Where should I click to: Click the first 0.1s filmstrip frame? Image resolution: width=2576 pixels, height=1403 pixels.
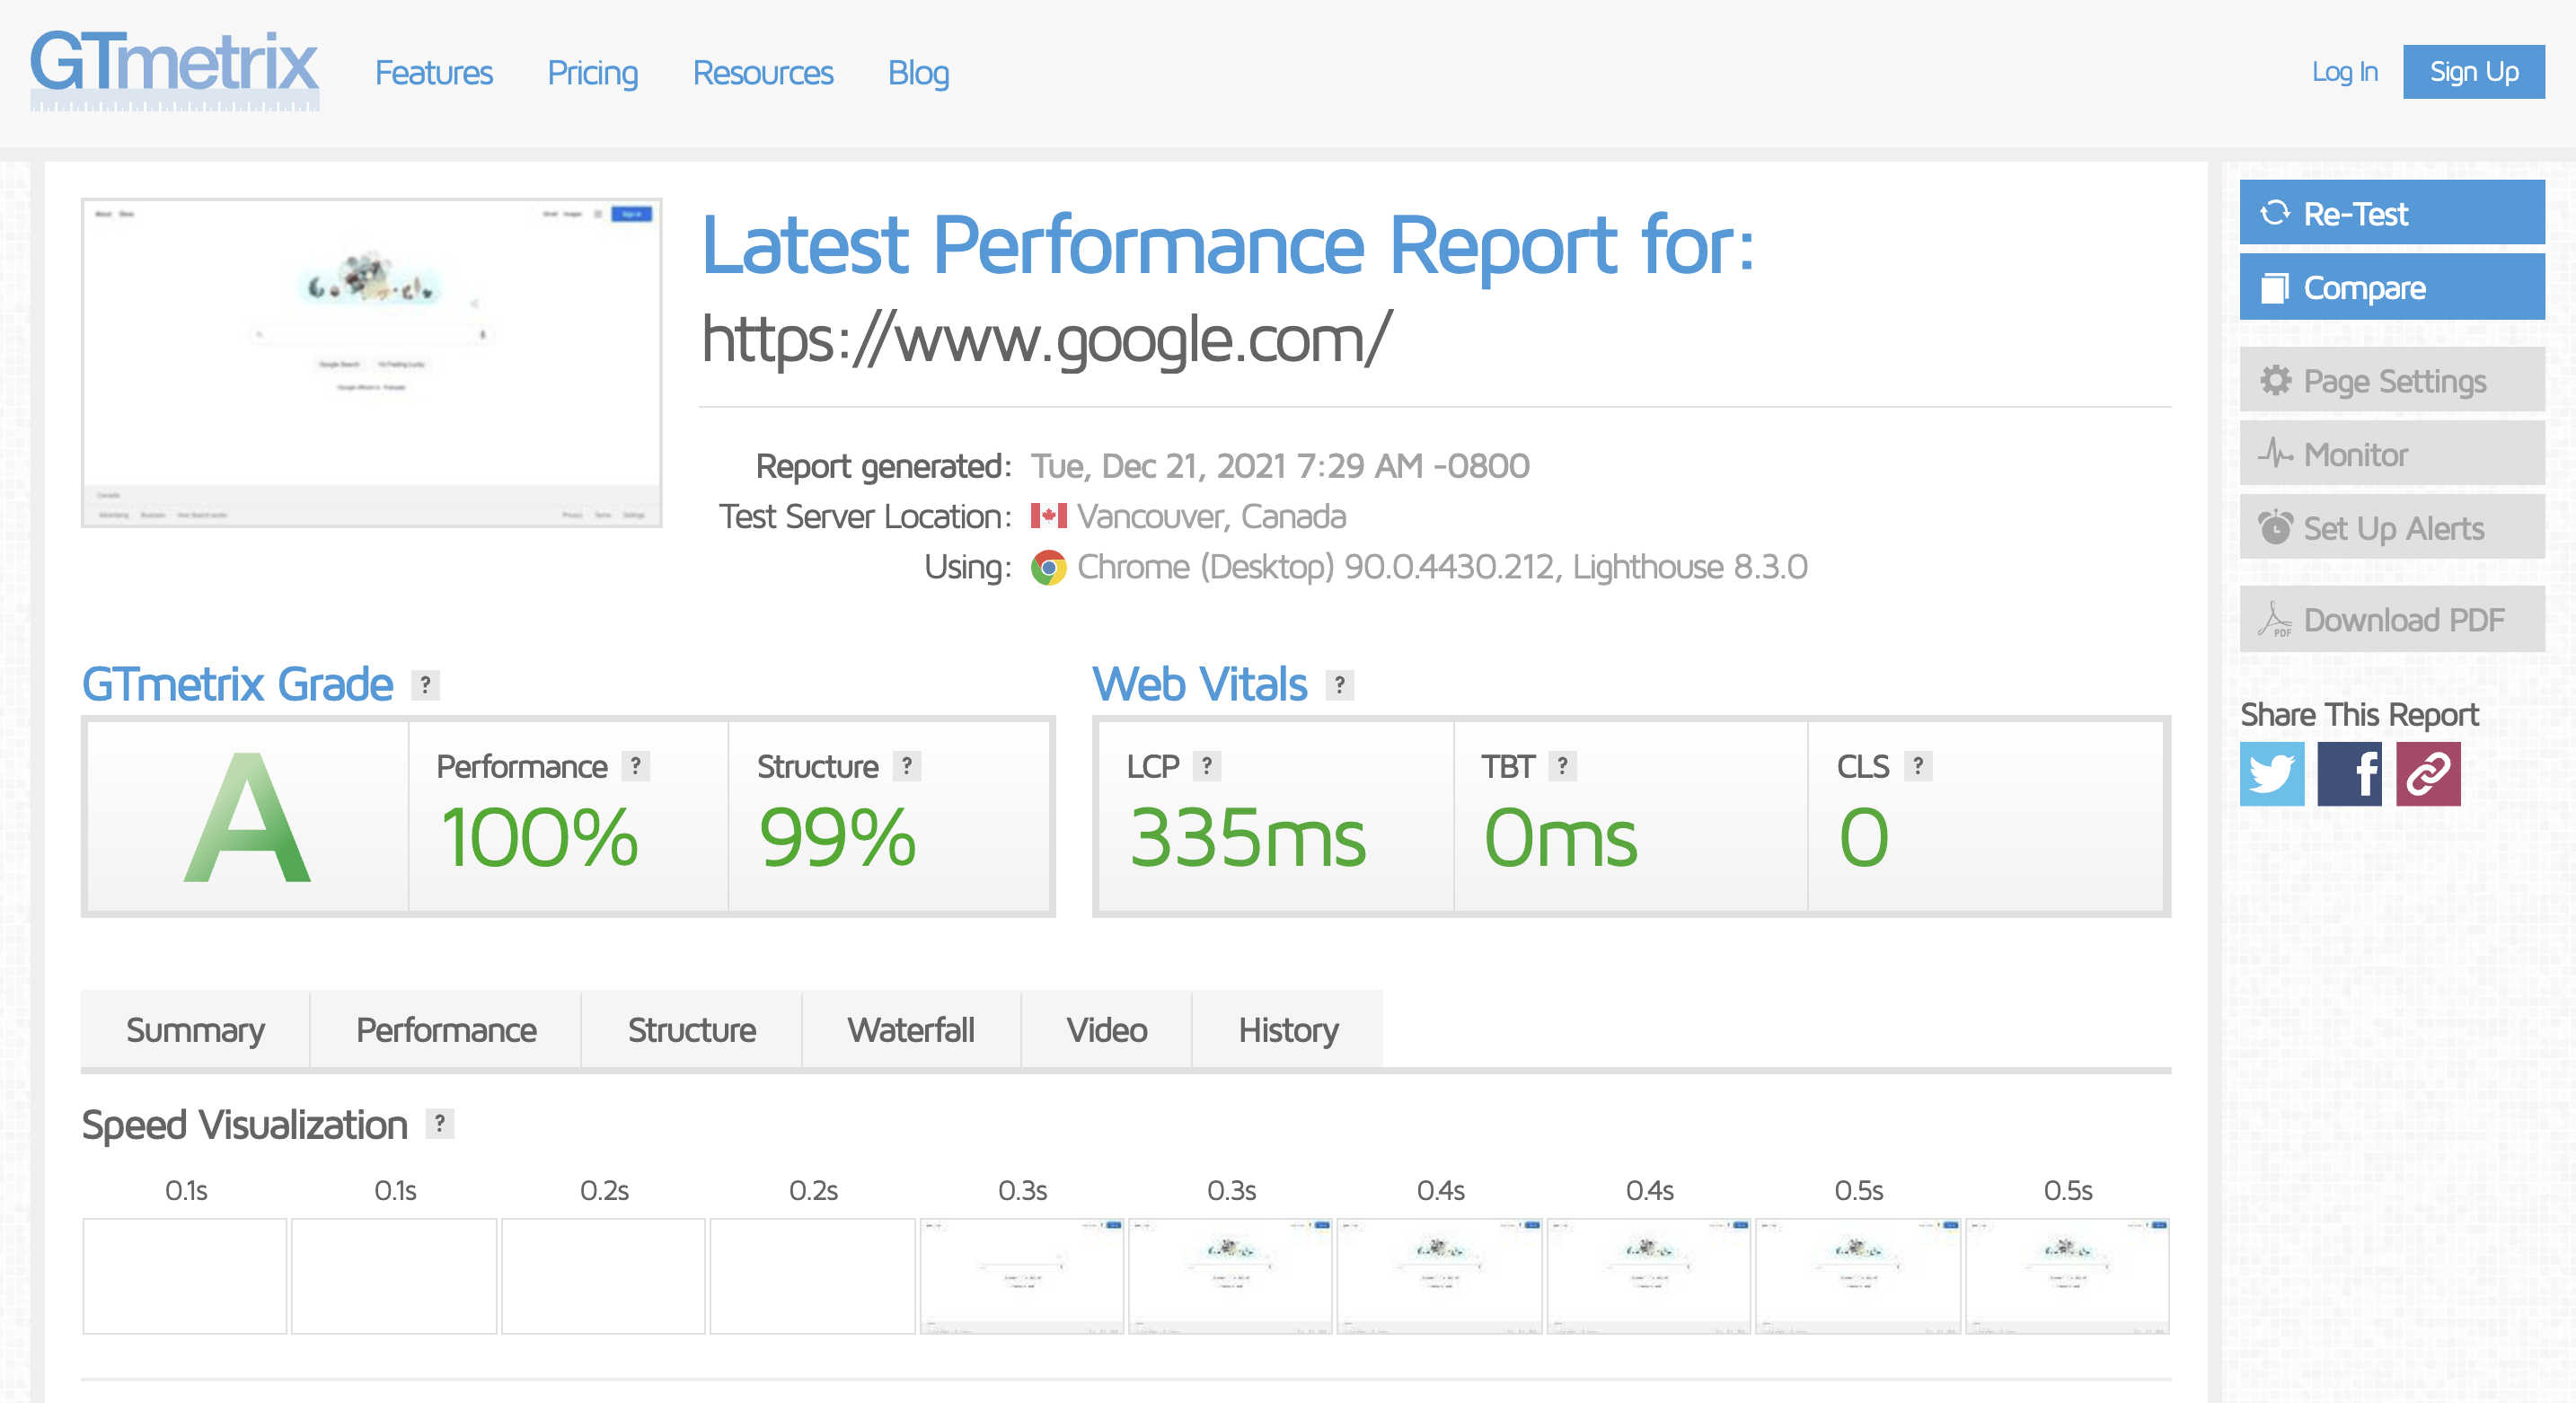click(185, 1276)
